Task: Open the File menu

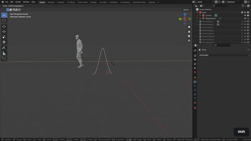Action: (x=7, y=2)
